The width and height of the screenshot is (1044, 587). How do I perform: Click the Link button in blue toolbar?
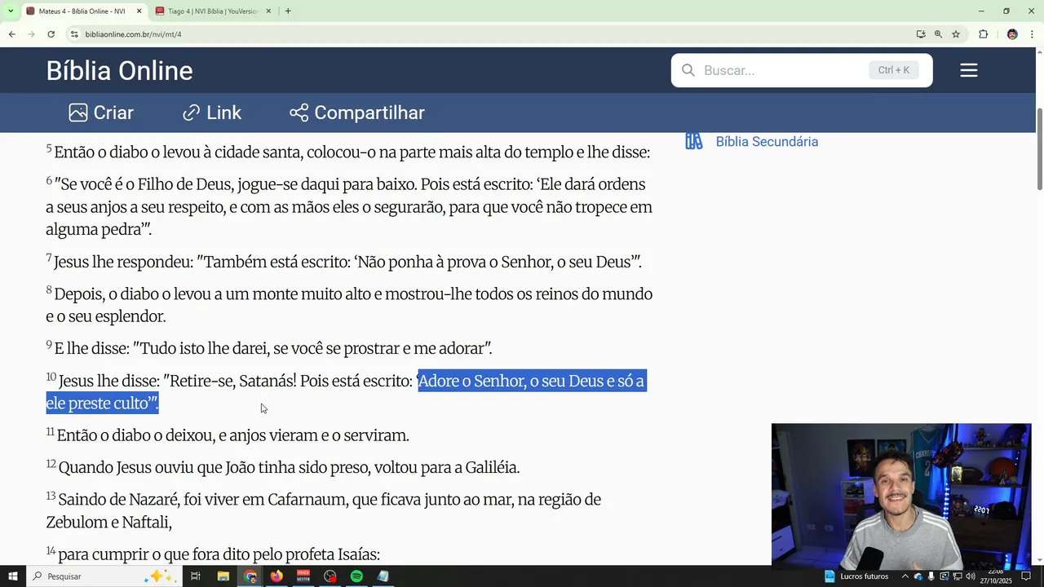pos(212,113)
